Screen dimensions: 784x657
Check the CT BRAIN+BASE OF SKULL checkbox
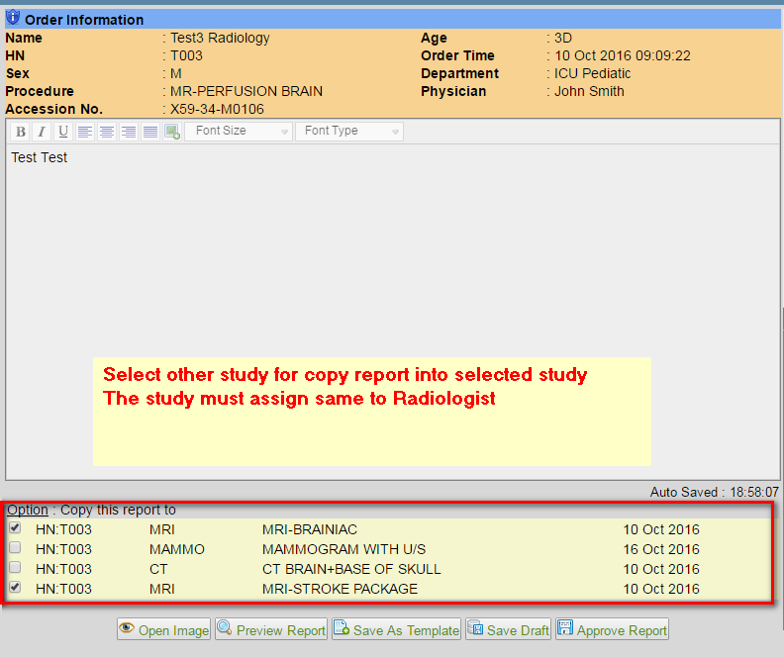click(x=15, y=568)
